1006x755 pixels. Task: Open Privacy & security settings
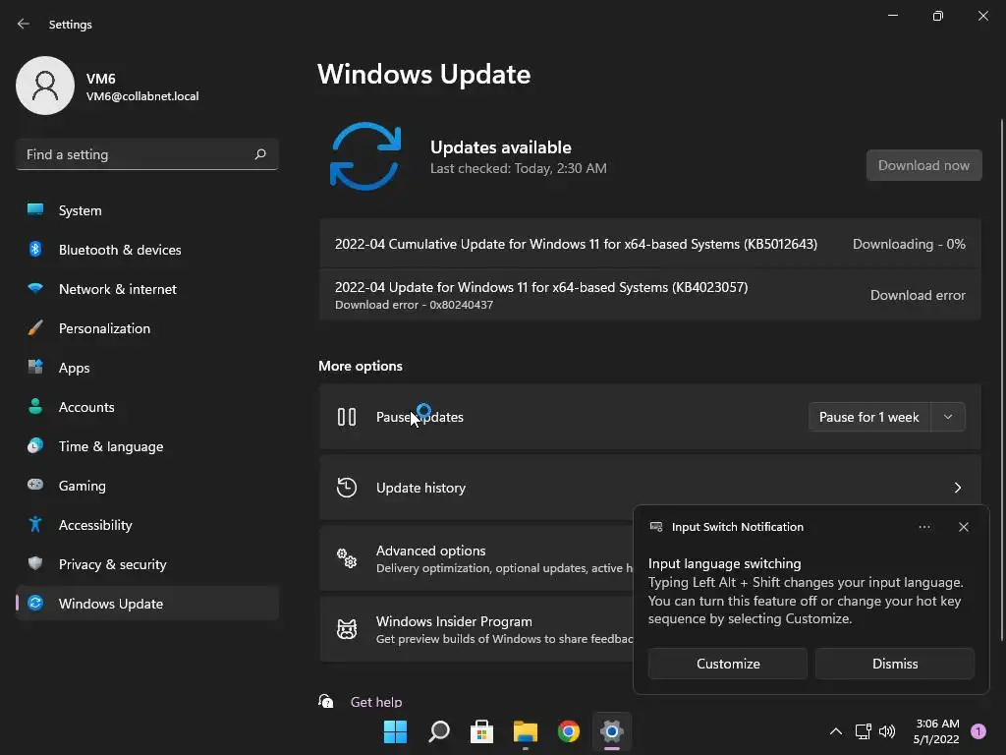[147, 564]
